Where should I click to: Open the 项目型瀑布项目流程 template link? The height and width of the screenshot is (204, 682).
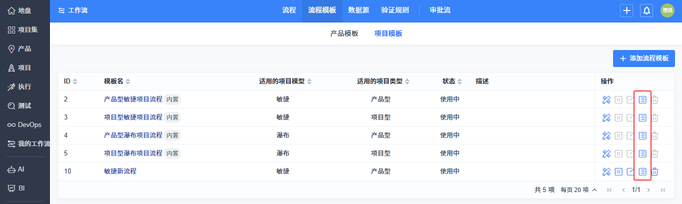pos(133,153)
